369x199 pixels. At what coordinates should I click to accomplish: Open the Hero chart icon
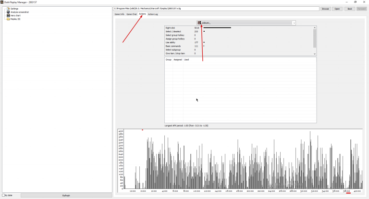[8, 15]
